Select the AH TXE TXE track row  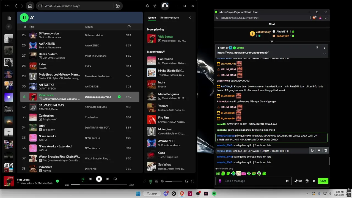[80, 86]
